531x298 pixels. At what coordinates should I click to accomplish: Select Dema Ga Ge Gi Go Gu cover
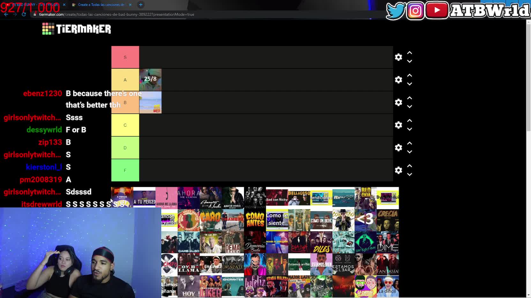click(x=233, y=242)
